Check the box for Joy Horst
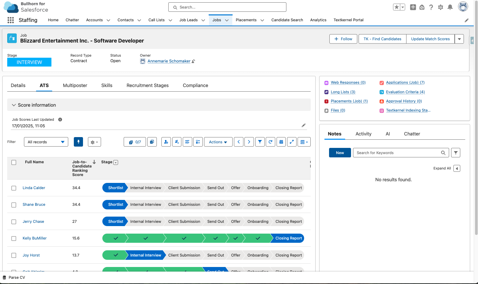The height and width of the screenshot is (284, 478). [14, 256]
